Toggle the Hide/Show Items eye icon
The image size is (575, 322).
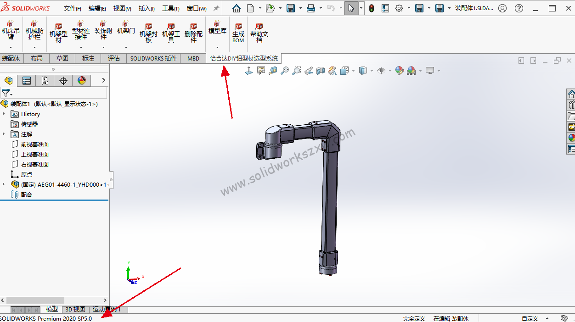click(x=381, y=70)
